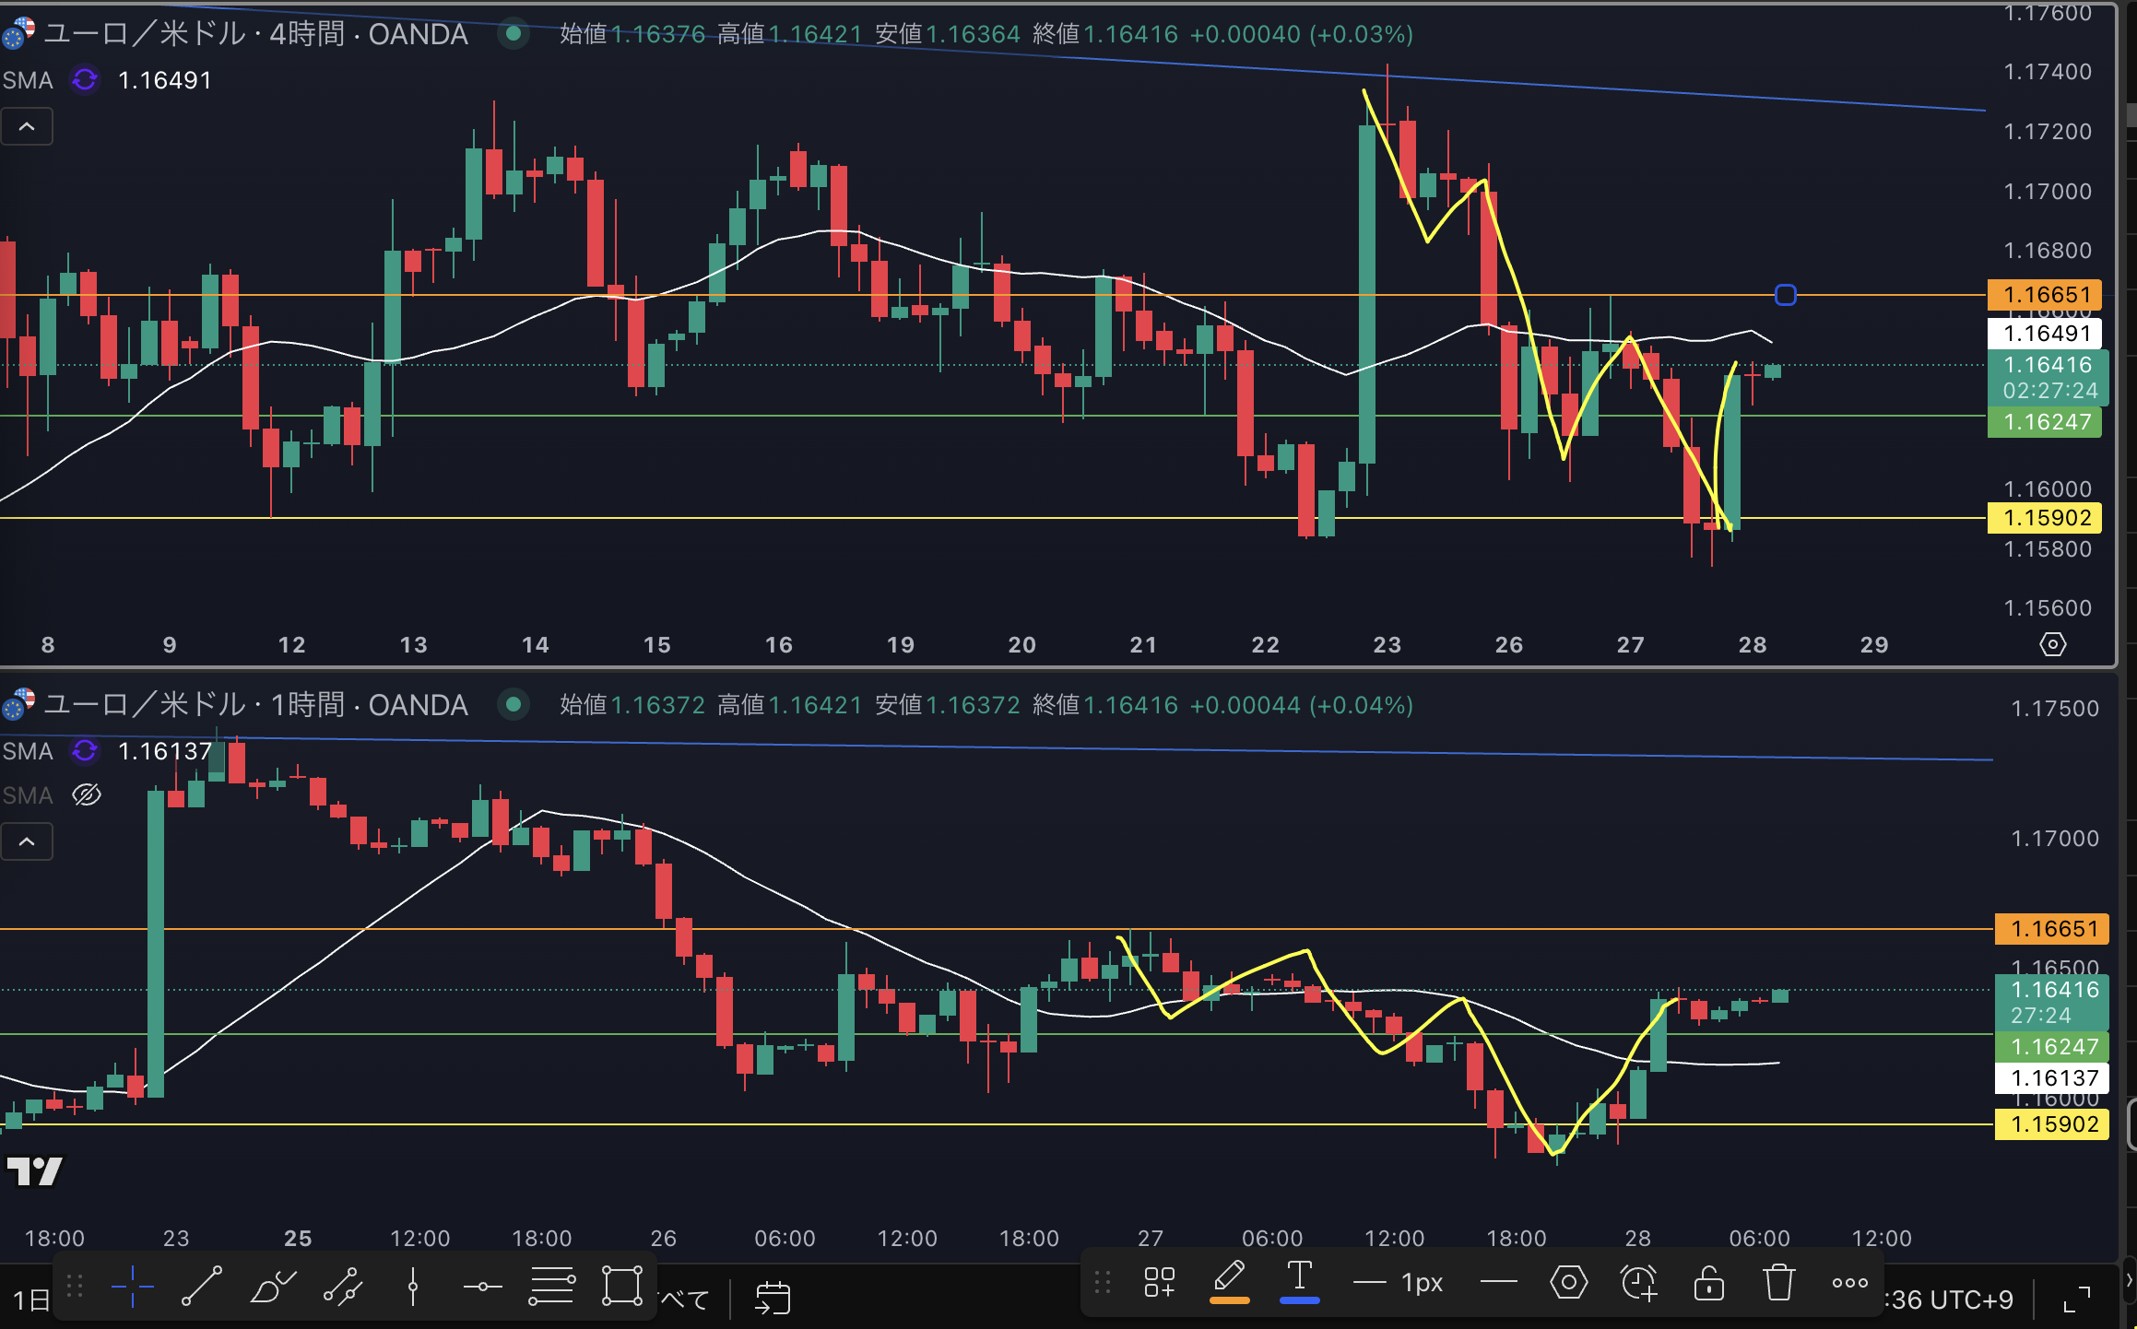Image resolution: width=2137 pixels, height=1329 pixels.
Task: Click SMA refresh icon on 4-hour chart
Action: pyautogui.click(x=85, y=80)
